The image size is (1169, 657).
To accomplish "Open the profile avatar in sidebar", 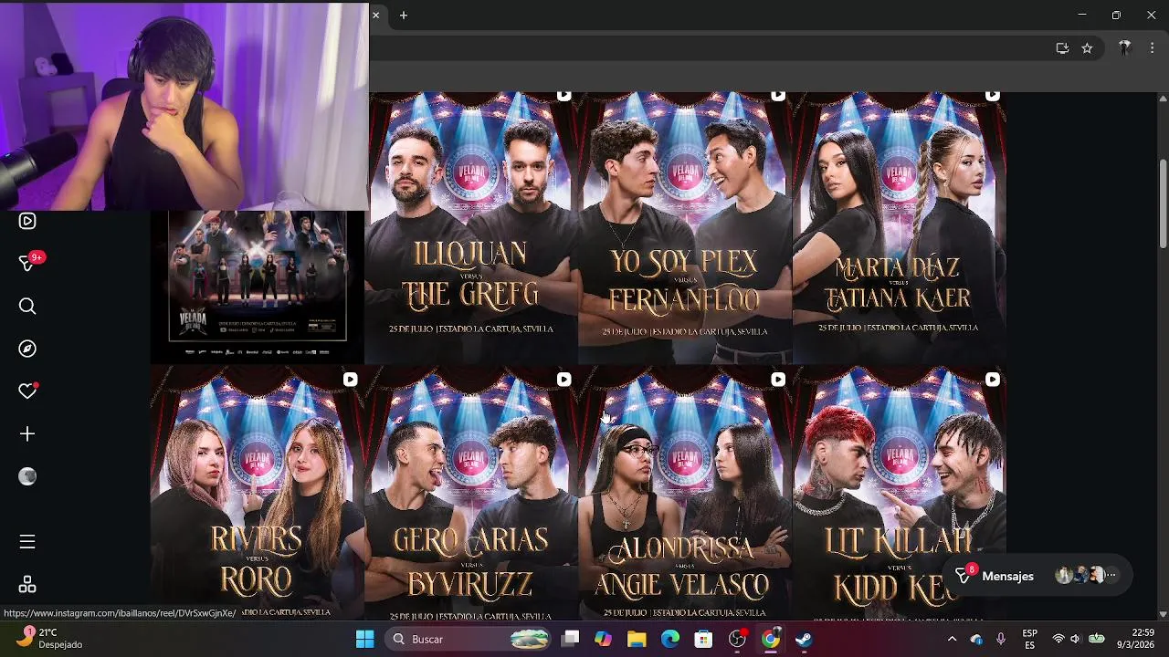I will [x=27, y=476].
